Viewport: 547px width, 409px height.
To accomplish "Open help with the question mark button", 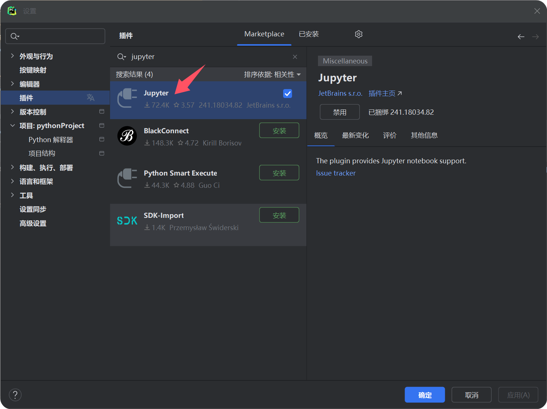I will pyautogui.click(x=15, y=395).
